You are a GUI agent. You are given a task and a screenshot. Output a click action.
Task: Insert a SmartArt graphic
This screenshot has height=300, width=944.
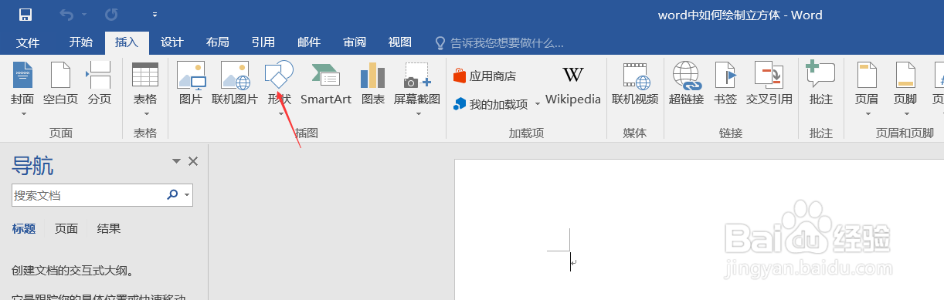pyautogui.click(x=325, y=85)
